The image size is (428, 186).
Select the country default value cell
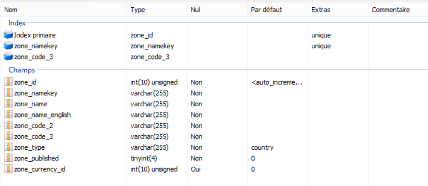tap(262, 148)
